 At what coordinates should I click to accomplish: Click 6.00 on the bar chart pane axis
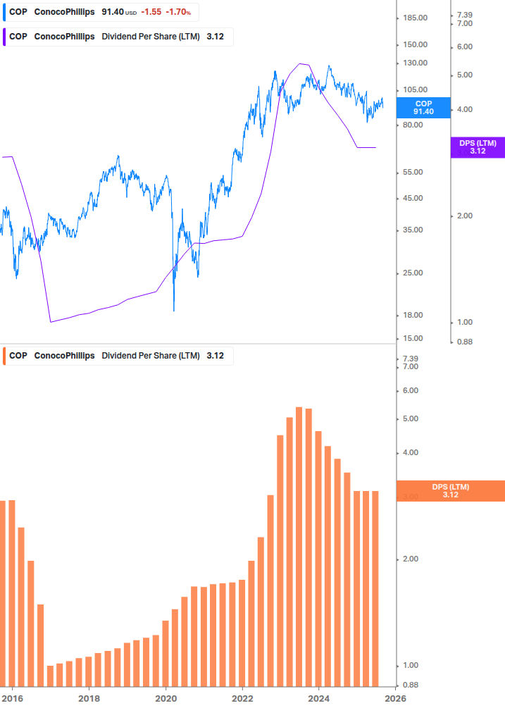pyautogui.click(x=411, y=390)
